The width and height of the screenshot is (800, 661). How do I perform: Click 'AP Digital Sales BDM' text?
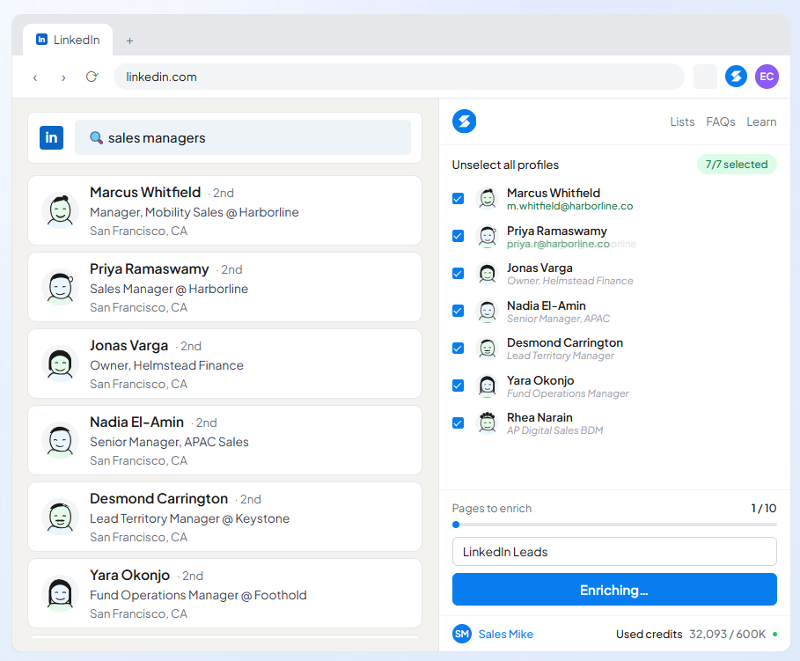pyautogui.click(x=554, y=430)
